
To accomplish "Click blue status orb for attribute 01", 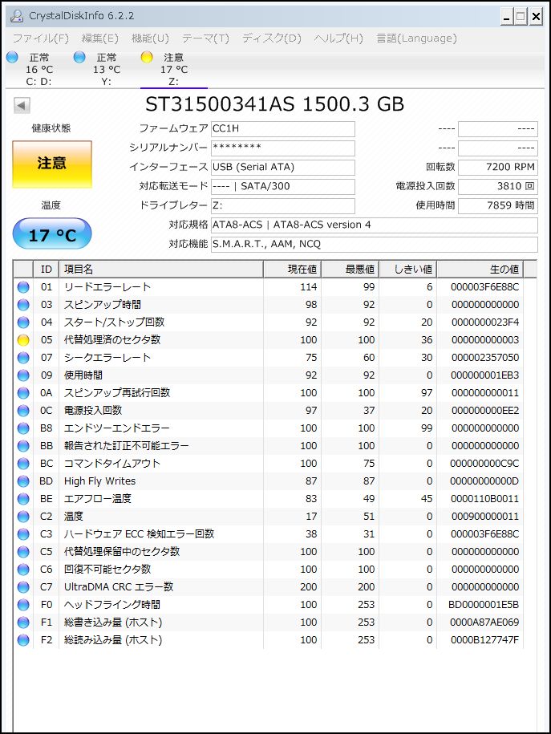I will click(x=23, y=287).
